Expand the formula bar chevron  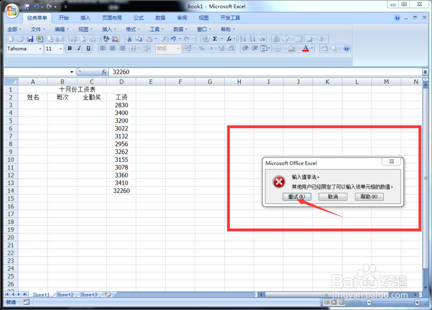[425, 72]
